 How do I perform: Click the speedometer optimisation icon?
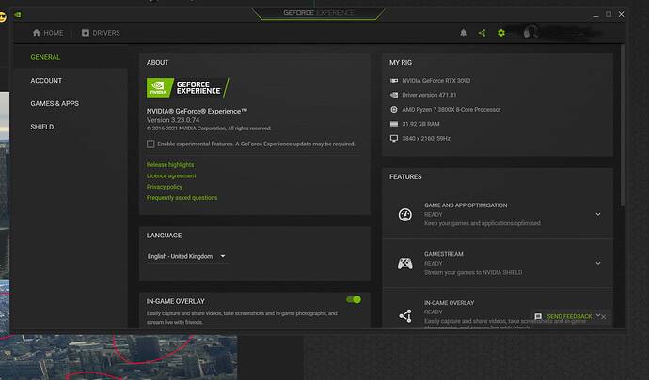click(x=405, y=214)
